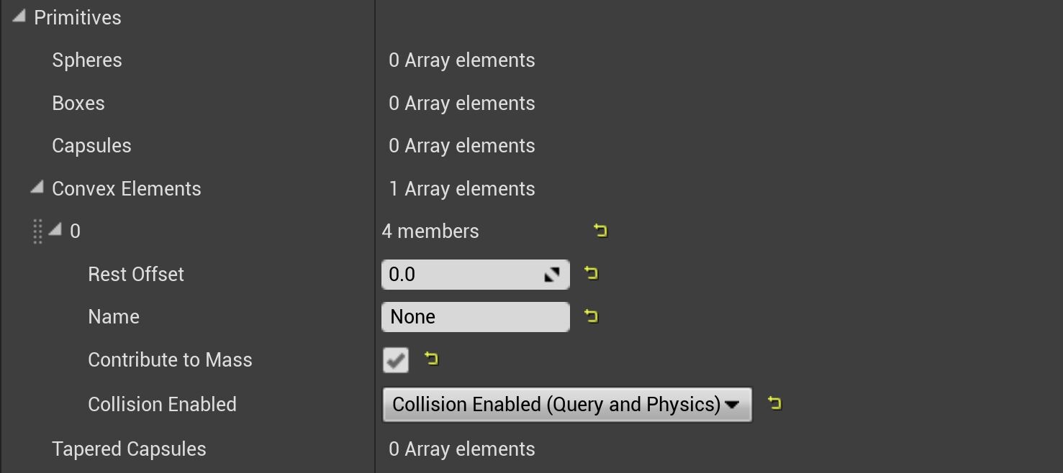Viewport: 1063px width, 473px height.
Task: Select the Capsules row
Action: [x=91, y=146]
